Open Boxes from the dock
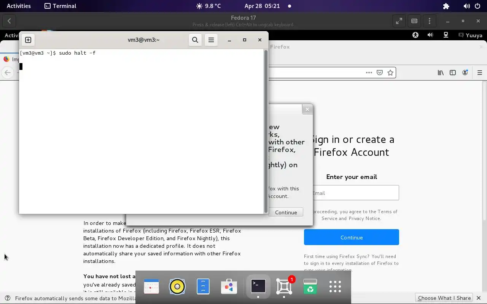This screenshot has height=304, width=487. click(x=284, y=287)
